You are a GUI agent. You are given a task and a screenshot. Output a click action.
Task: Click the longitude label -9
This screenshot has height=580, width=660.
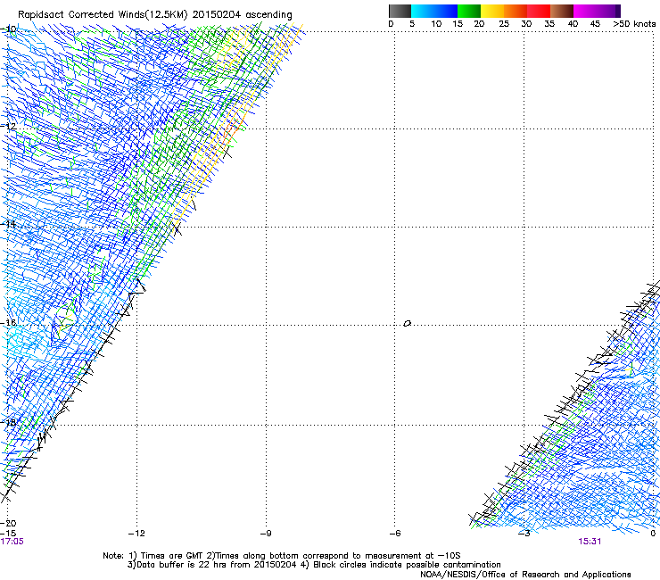[266, 534]
